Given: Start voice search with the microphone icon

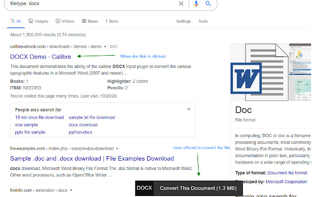Looking at the screenshot, I should click(196, 3).
